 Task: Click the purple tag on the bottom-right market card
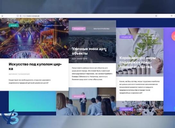pyautogui.click(x=126, y=109)
